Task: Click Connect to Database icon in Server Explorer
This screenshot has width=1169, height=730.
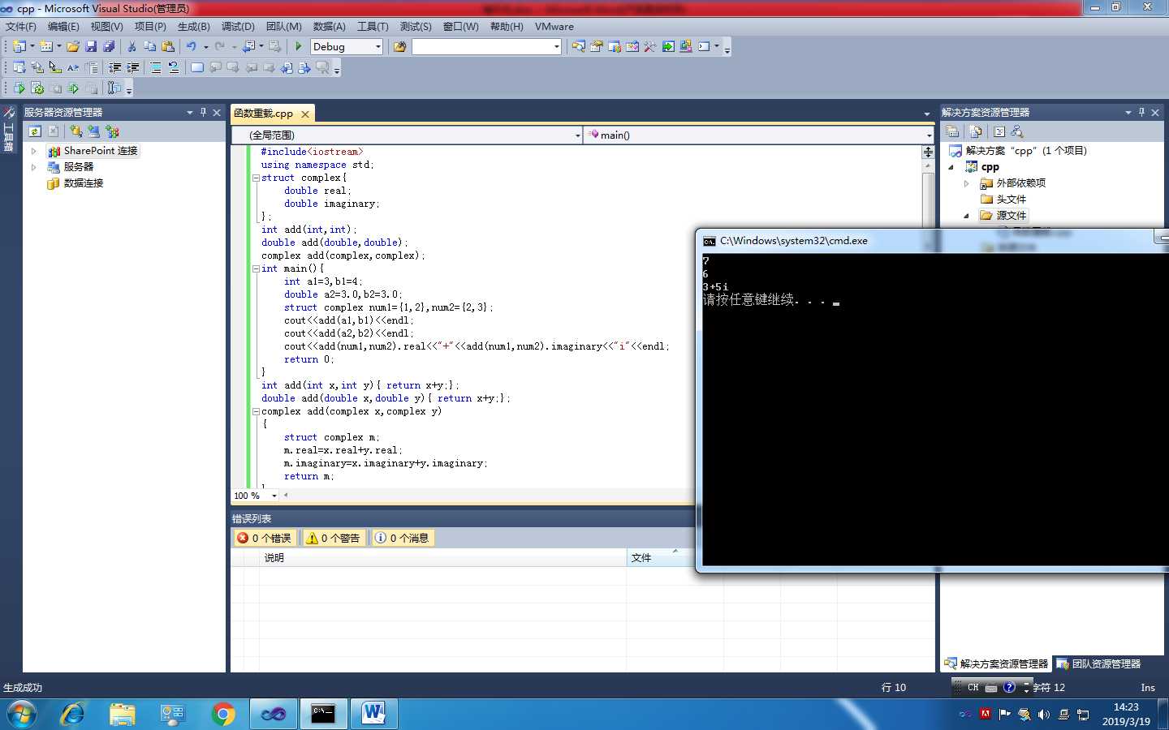Action: tap(76, 131)
